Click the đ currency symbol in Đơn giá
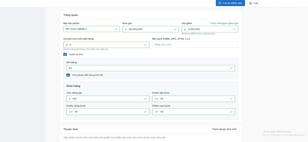308x142 pixels. (x=126, y=29)
